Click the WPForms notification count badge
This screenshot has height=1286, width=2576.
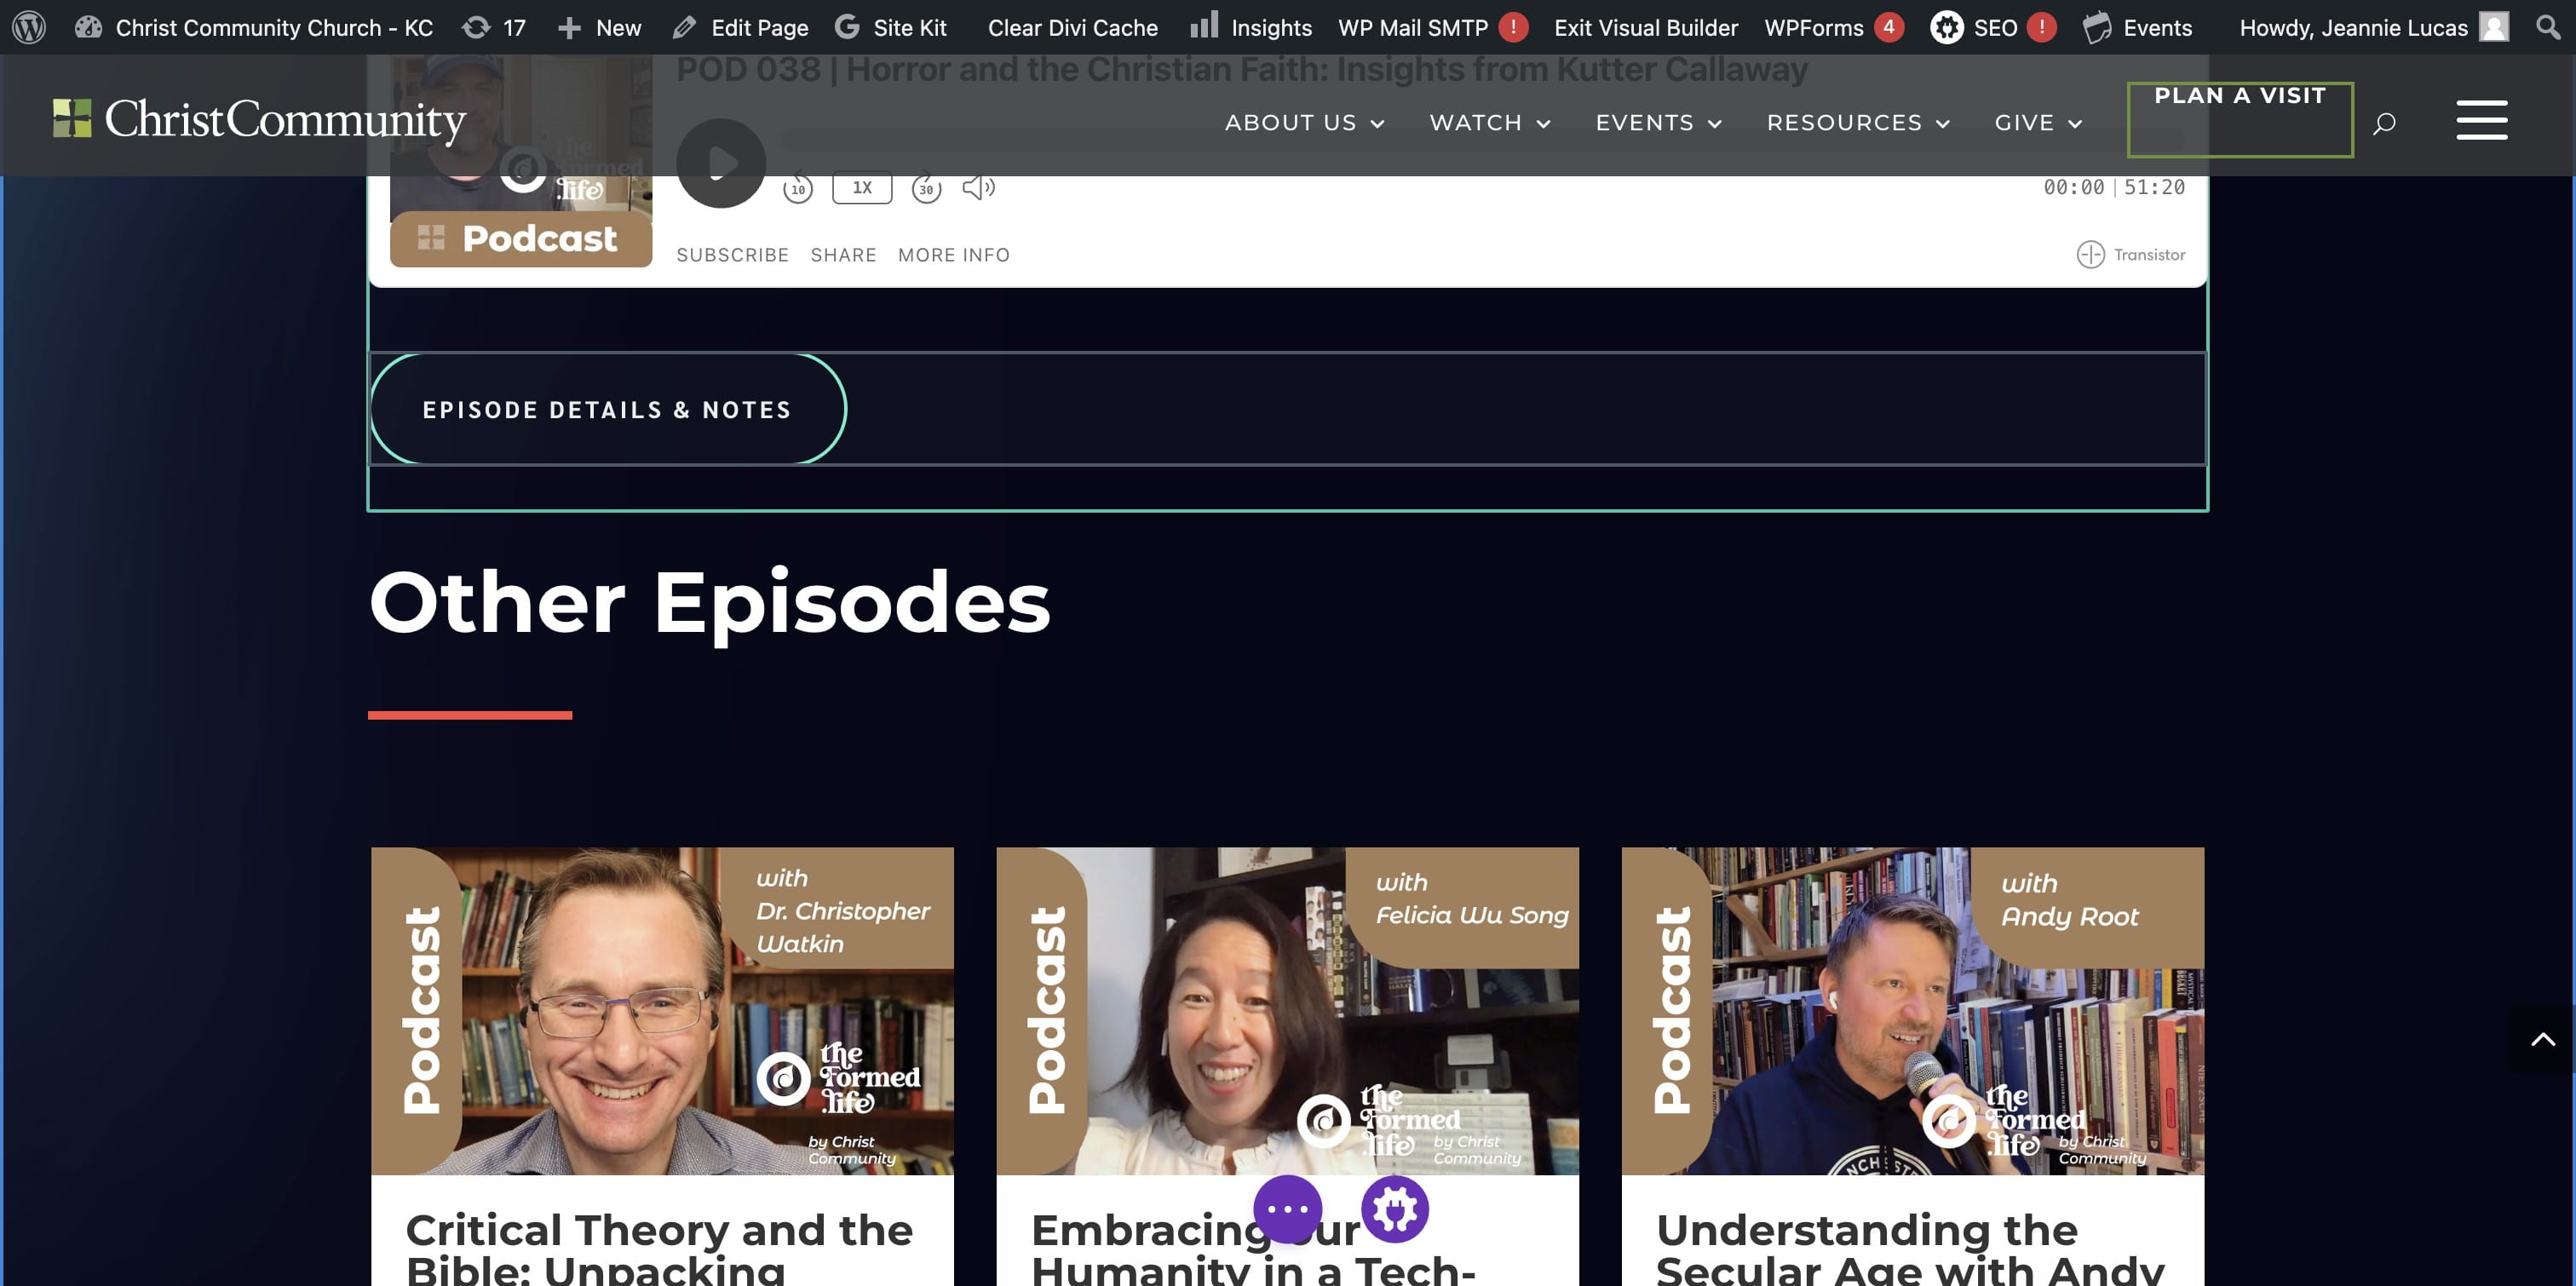tap(1889, 27)
